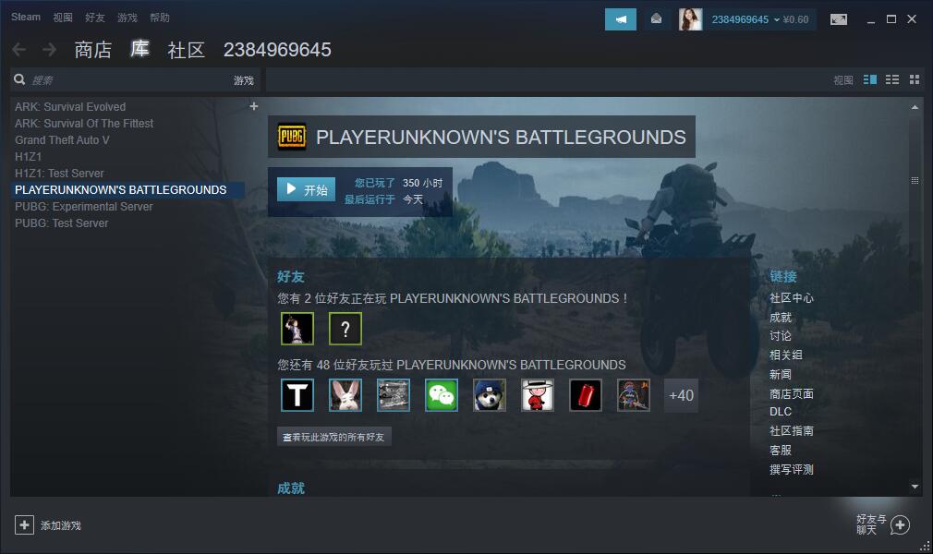
Task: Open the grayscale photo friend avatar
Action: 394,395
